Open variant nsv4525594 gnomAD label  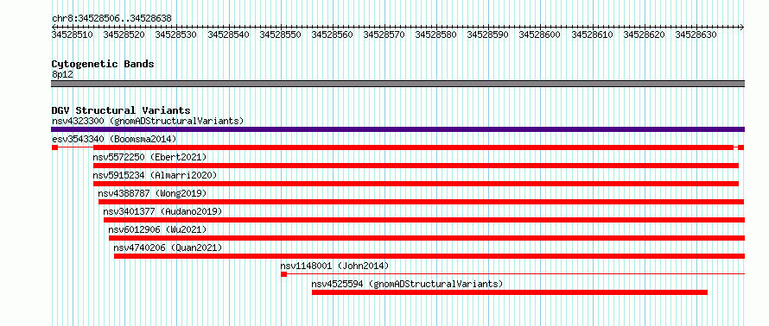click(x=407, y=284)
